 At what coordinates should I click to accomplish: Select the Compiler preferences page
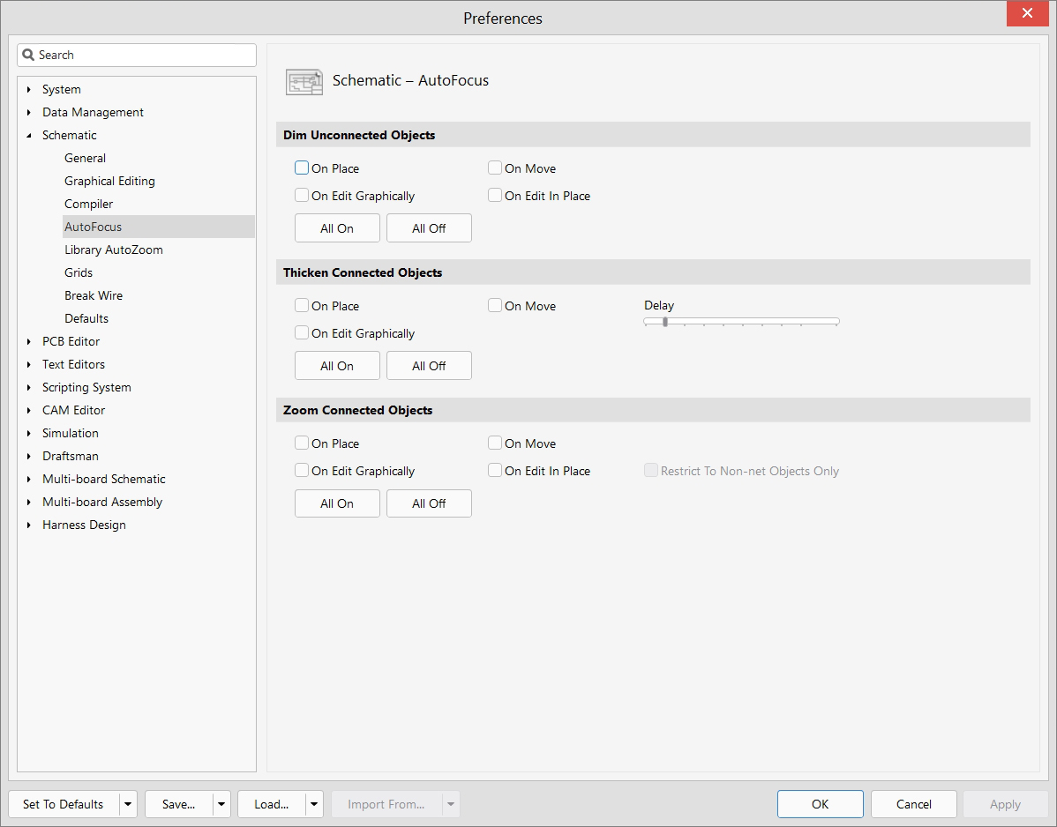tap(88, 204)
